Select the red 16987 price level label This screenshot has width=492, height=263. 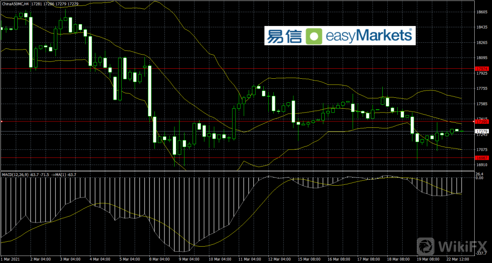click(x=482, y=158)
